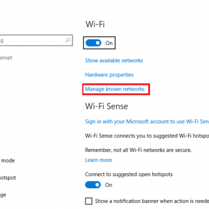Open Hardware properties link
Screen dimensions: 209x209
(x=109, y=75)
